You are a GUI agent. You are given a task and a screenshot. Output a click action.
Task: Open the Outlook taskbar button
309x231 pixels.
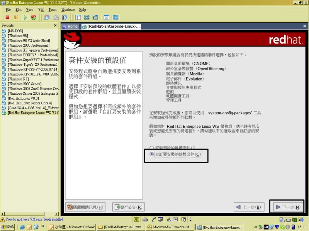coord(72,227)
